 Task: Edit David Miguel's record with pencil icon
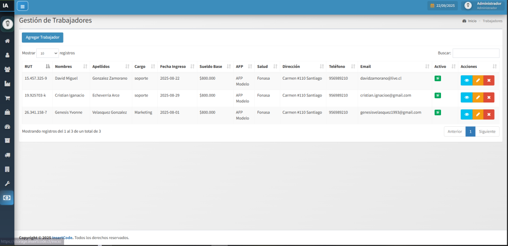pyautogui.click(x=478, y=81)
